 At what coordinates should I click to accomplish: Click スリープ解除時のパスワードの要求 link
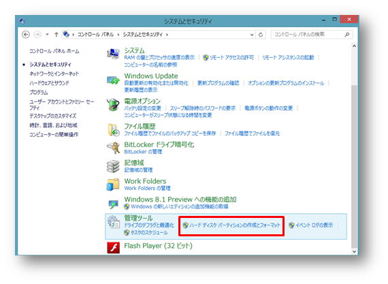(203, 108)
